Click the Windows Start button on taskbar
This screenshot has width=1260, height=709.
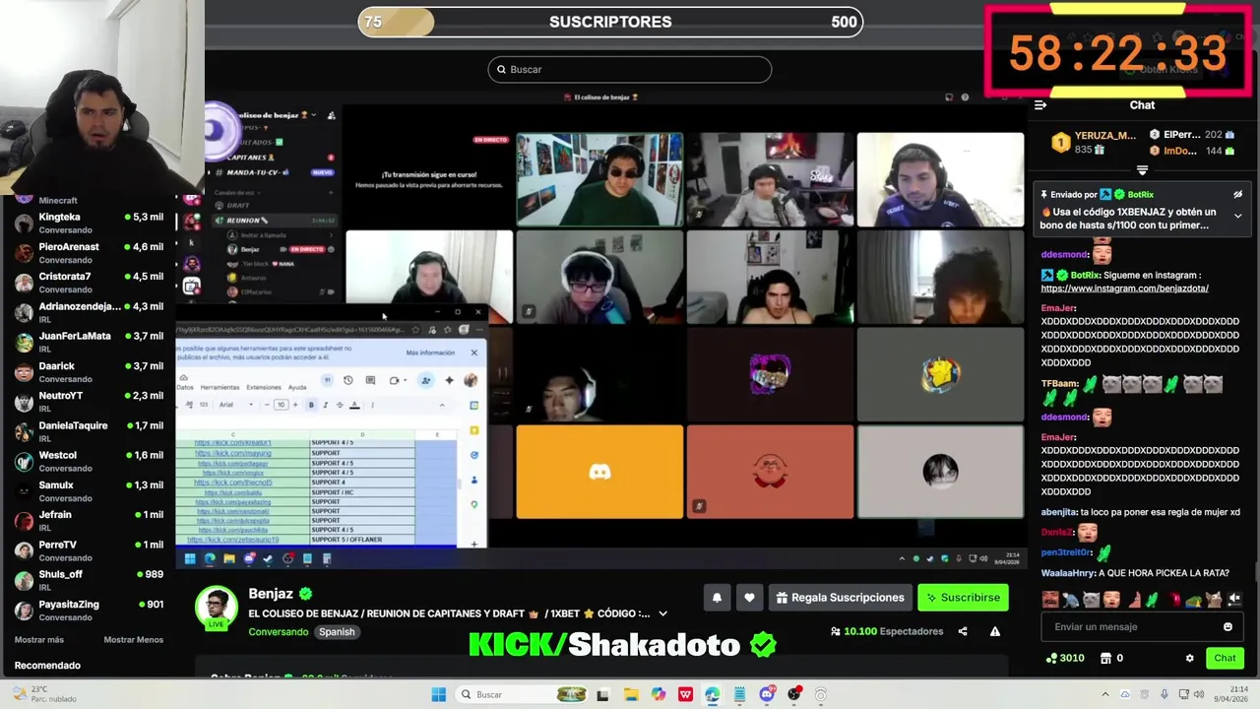439,694
